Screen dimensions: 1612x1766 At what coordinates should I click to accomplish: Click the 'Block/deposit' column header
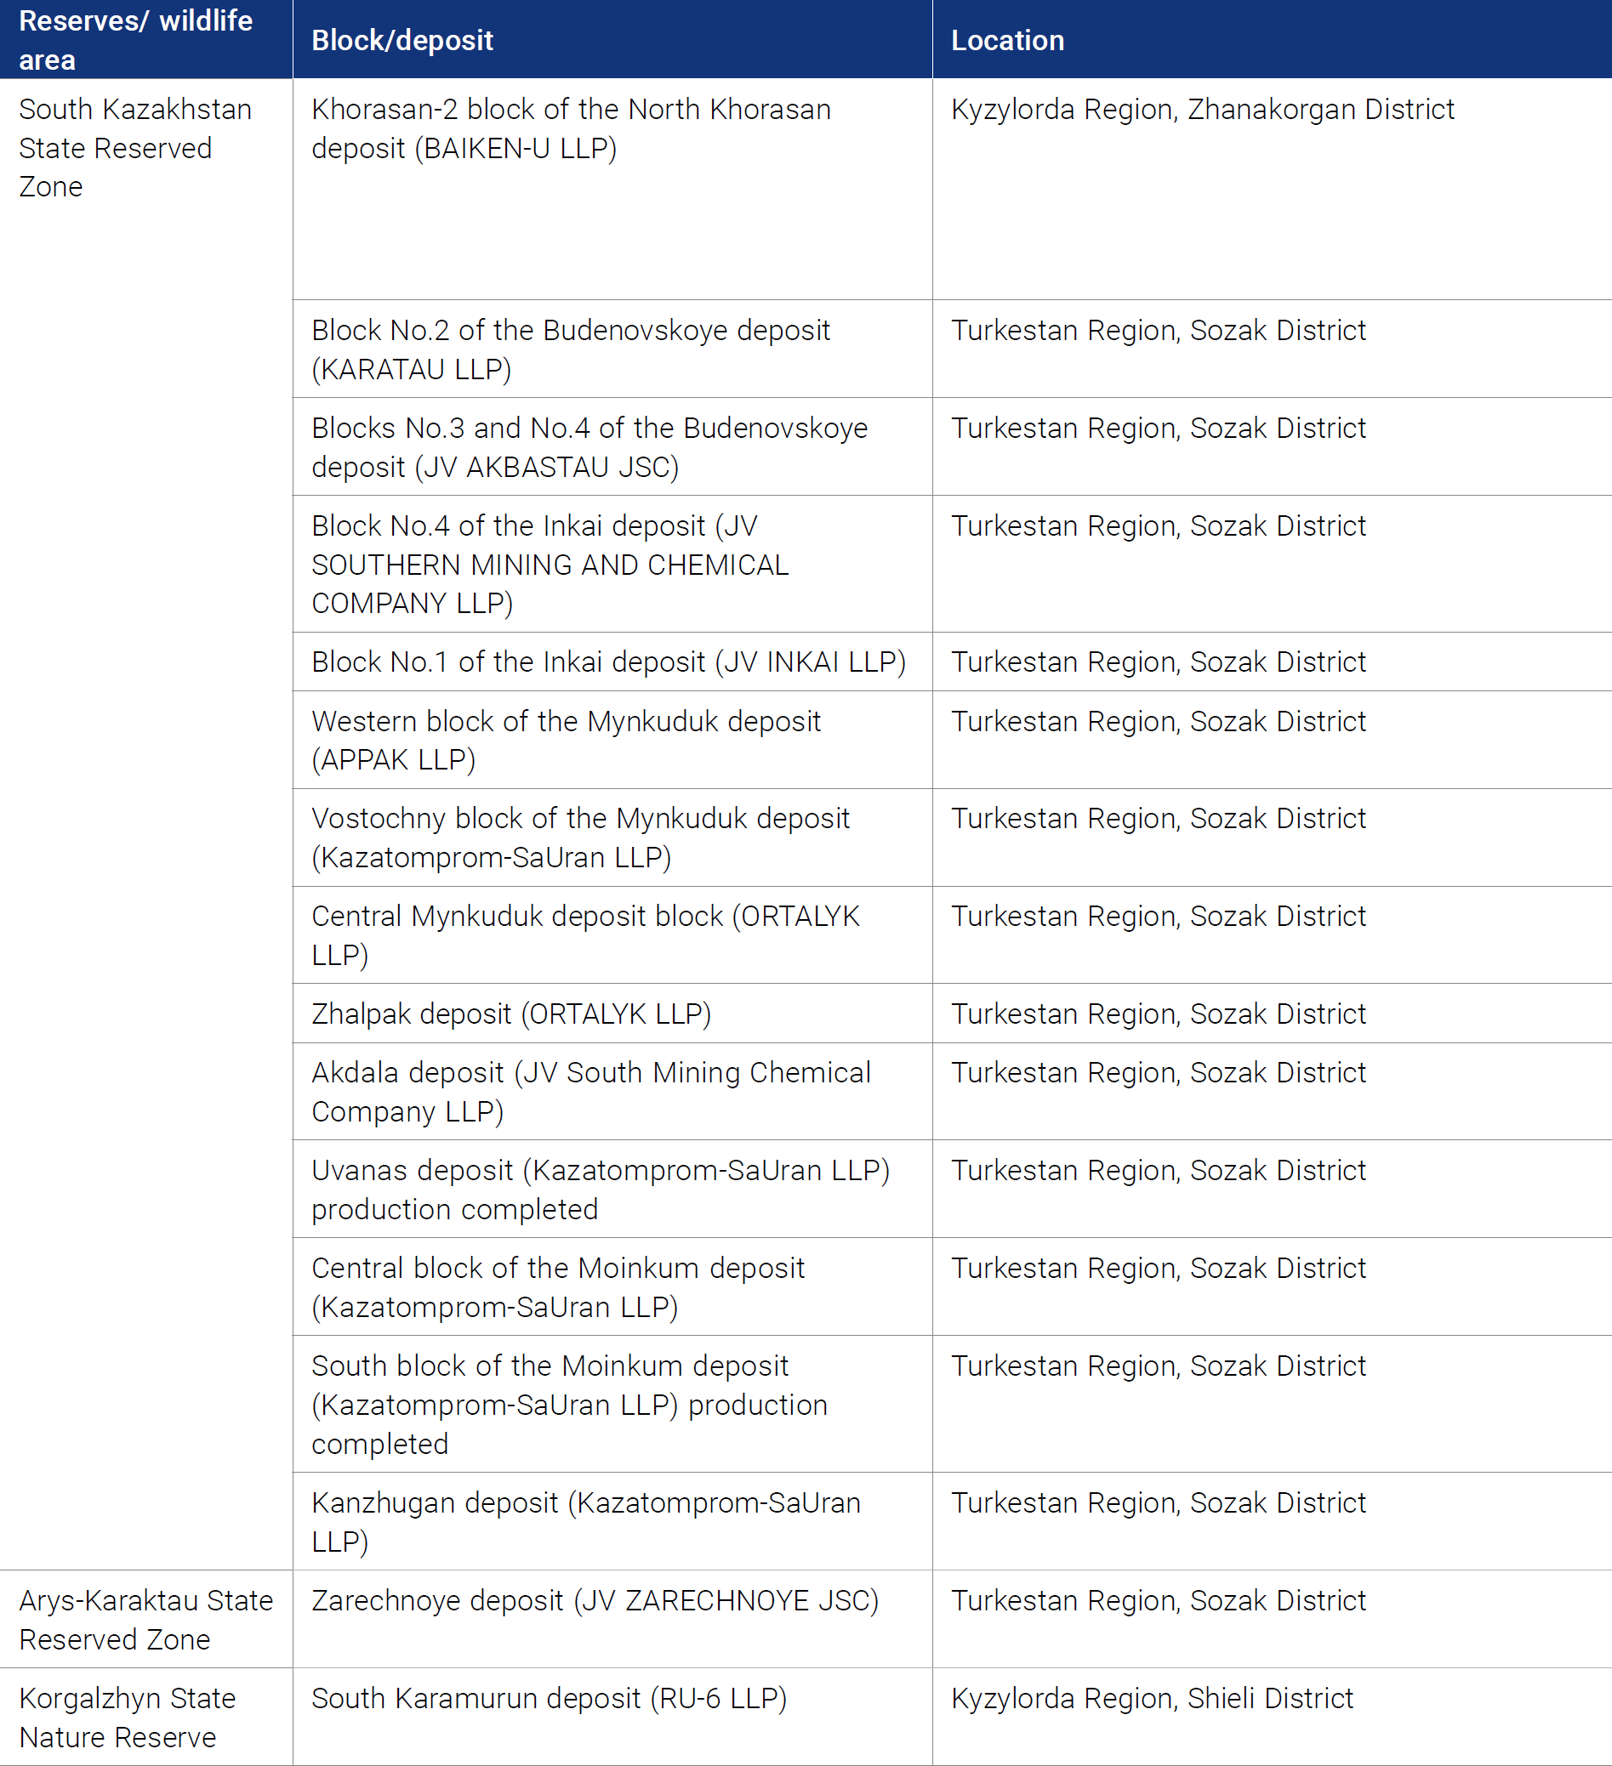tap(612, 39)
